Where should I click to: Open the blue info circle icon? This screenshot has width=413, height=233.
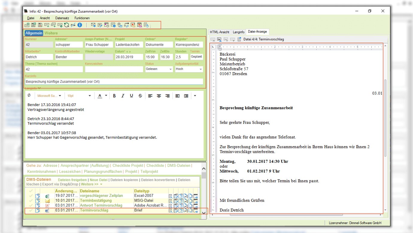pos(80,25)
